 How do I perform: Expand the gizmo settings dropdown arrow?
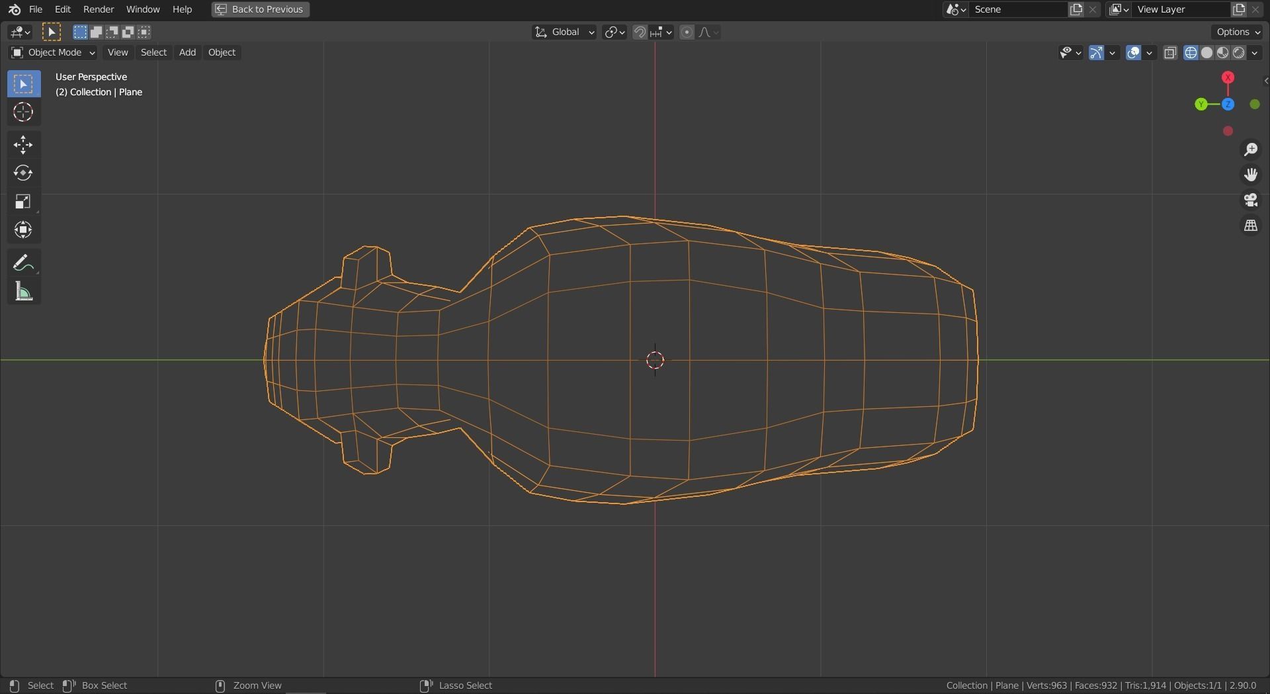pyautogui.click(x=1113, y=53)
